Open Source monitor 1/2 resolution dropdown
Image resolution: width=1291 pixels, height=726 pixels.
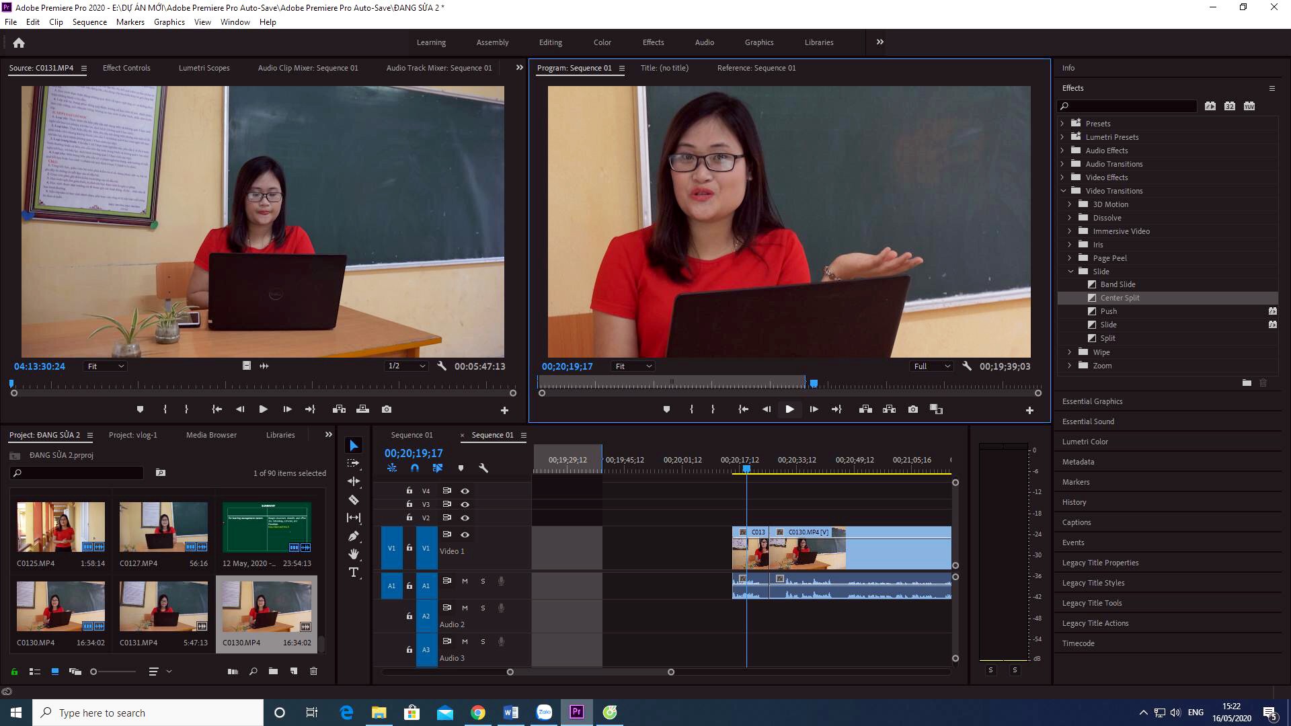406,366
